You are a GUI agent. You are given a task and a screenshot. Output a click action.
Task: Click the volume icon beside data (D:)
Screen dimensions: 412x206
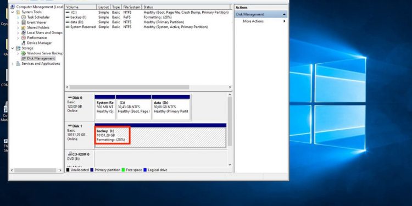[68, 22]
